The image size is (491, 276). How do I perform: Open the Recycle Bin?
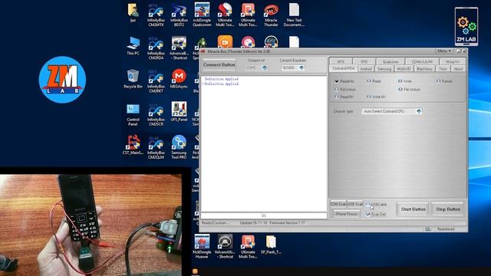click(133, 79)
